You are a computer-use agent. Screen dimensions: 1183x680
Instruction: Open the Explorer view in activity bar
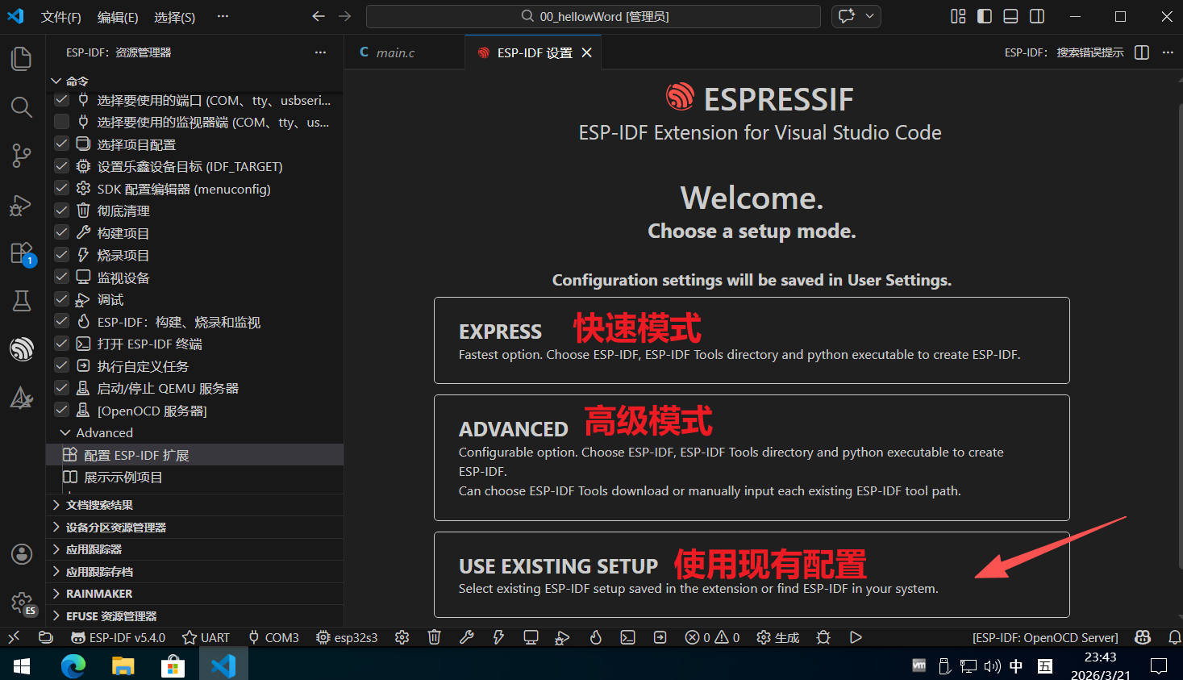pyautogui.click(x=22, y=59)
